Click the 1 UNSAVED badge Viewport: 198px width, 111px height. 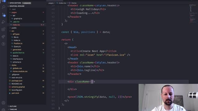27,3
